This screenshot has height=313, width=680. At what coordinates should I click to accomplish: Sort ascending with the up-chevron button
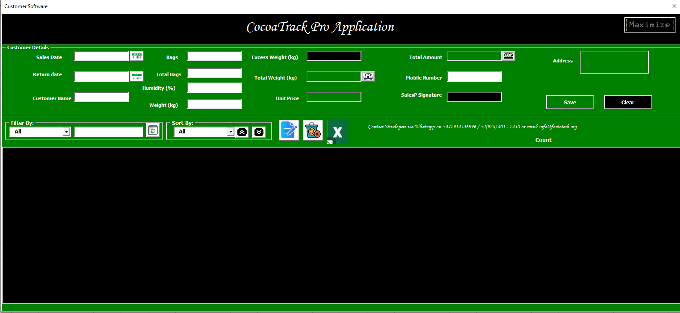242,132
